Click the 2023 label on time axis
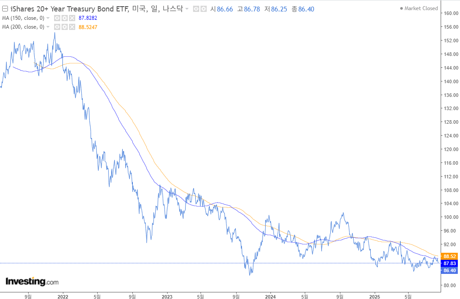 (167, 297)
